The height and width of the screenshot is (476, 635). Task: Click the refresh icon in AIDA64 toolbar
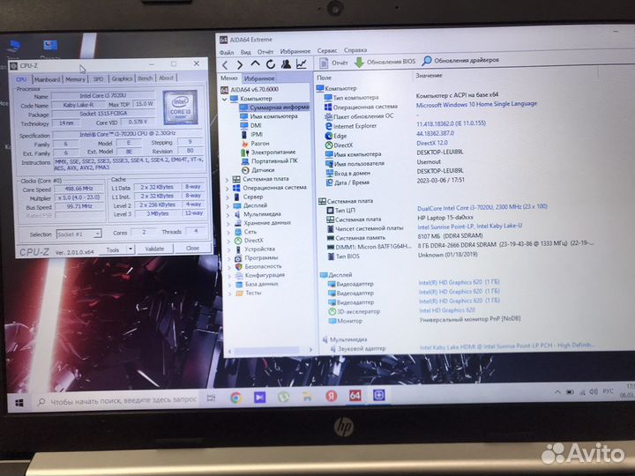[x=270, y=64]
